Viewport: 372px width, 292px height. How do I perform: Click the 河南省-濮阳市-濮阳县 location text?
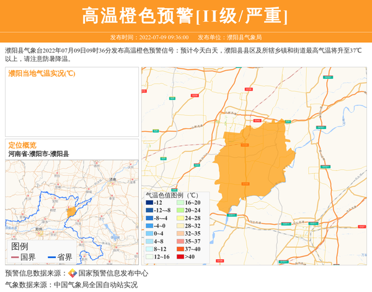(x=38, y=153)
